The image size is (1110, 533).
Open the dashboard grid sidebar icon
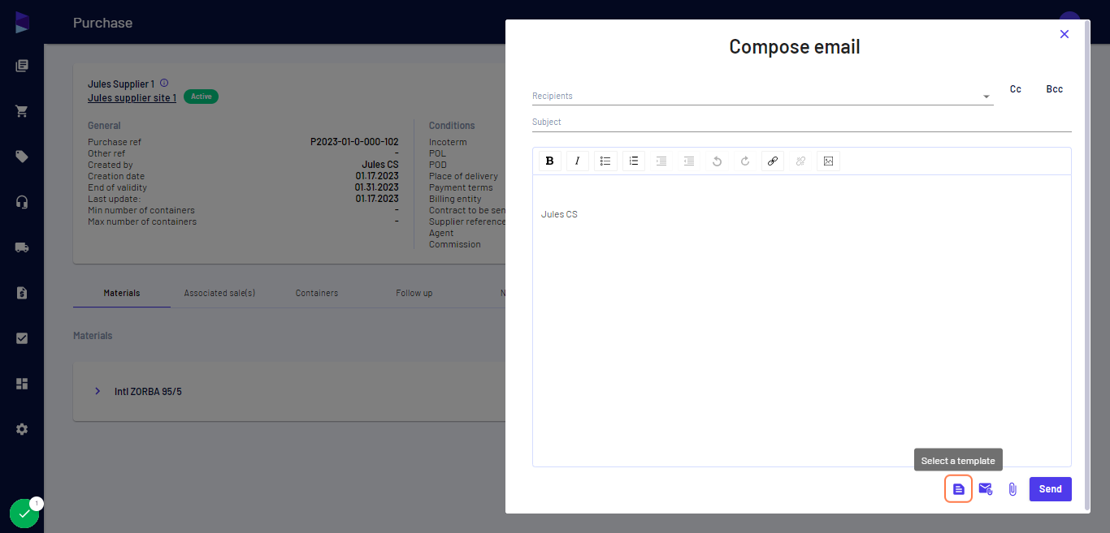click(22, 384)
